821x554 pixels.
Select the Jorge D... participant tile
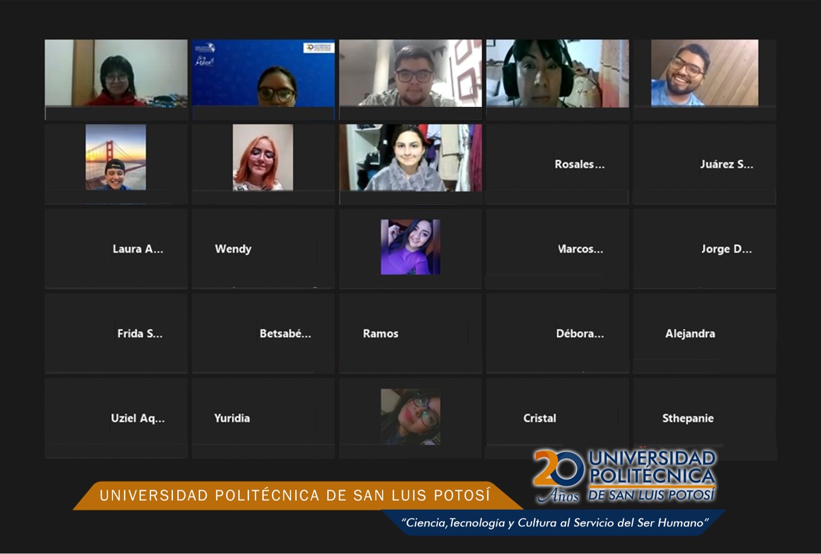(x=704, y=249)
